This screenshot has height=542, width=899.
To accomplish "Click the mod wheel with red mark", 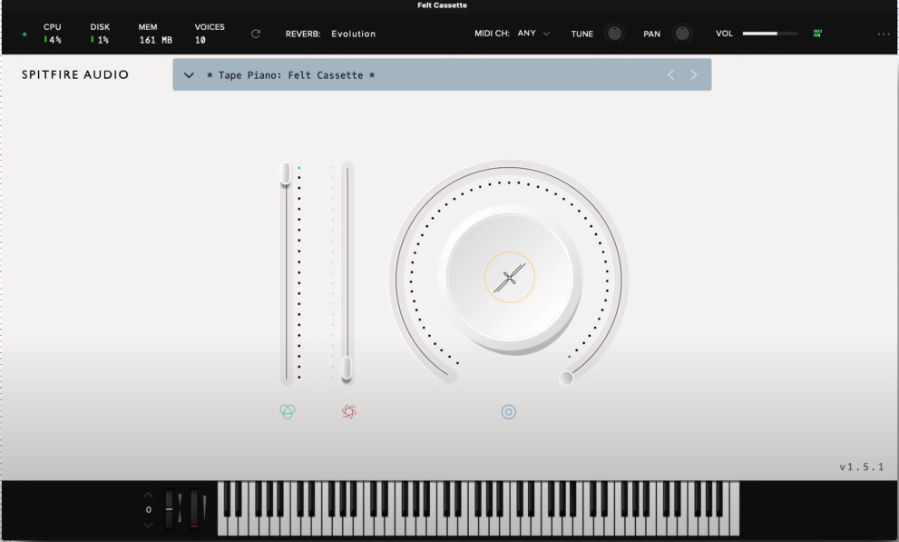I will tap(194, 508).
